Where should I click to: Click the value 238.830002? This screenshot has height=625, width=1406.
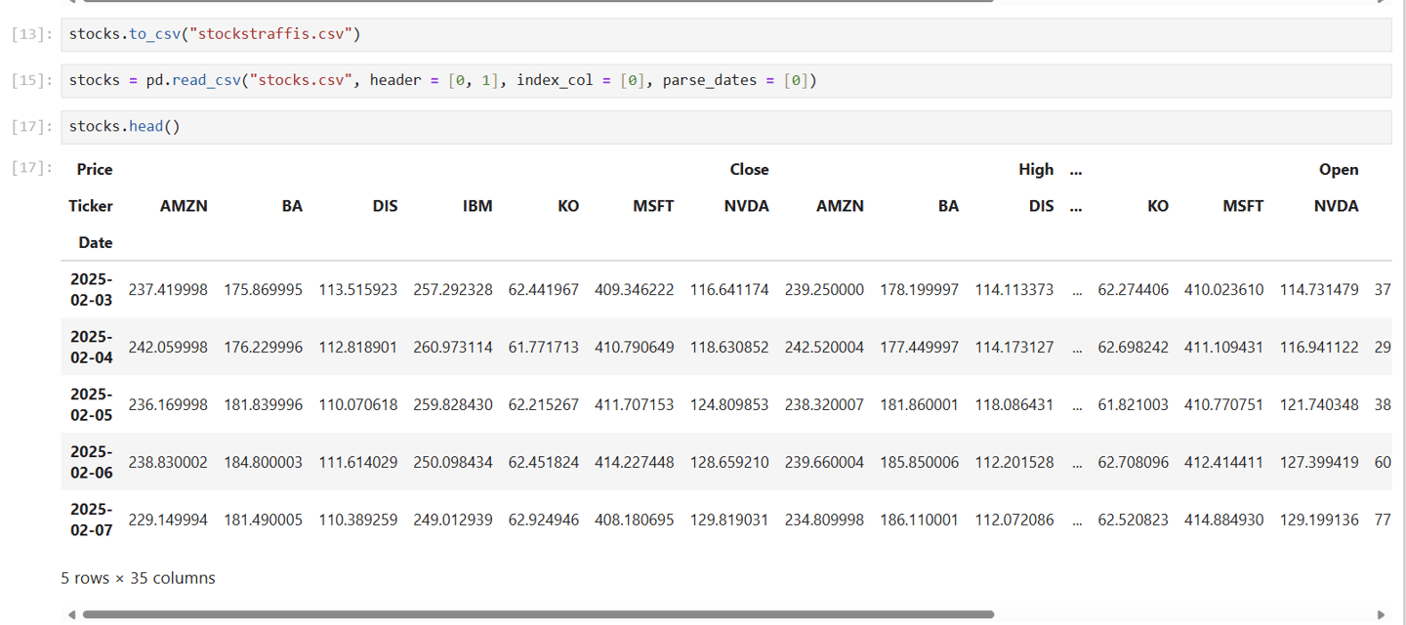168,463
